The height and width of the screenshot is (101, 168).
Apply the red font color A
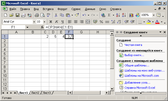click(157, 22)
